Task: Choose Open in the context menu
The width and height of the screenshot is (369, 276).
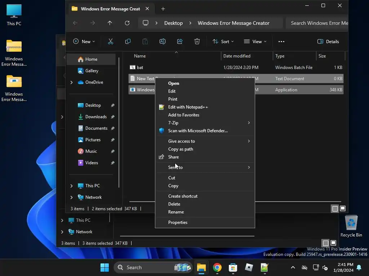Action: (x=205, y=83)
